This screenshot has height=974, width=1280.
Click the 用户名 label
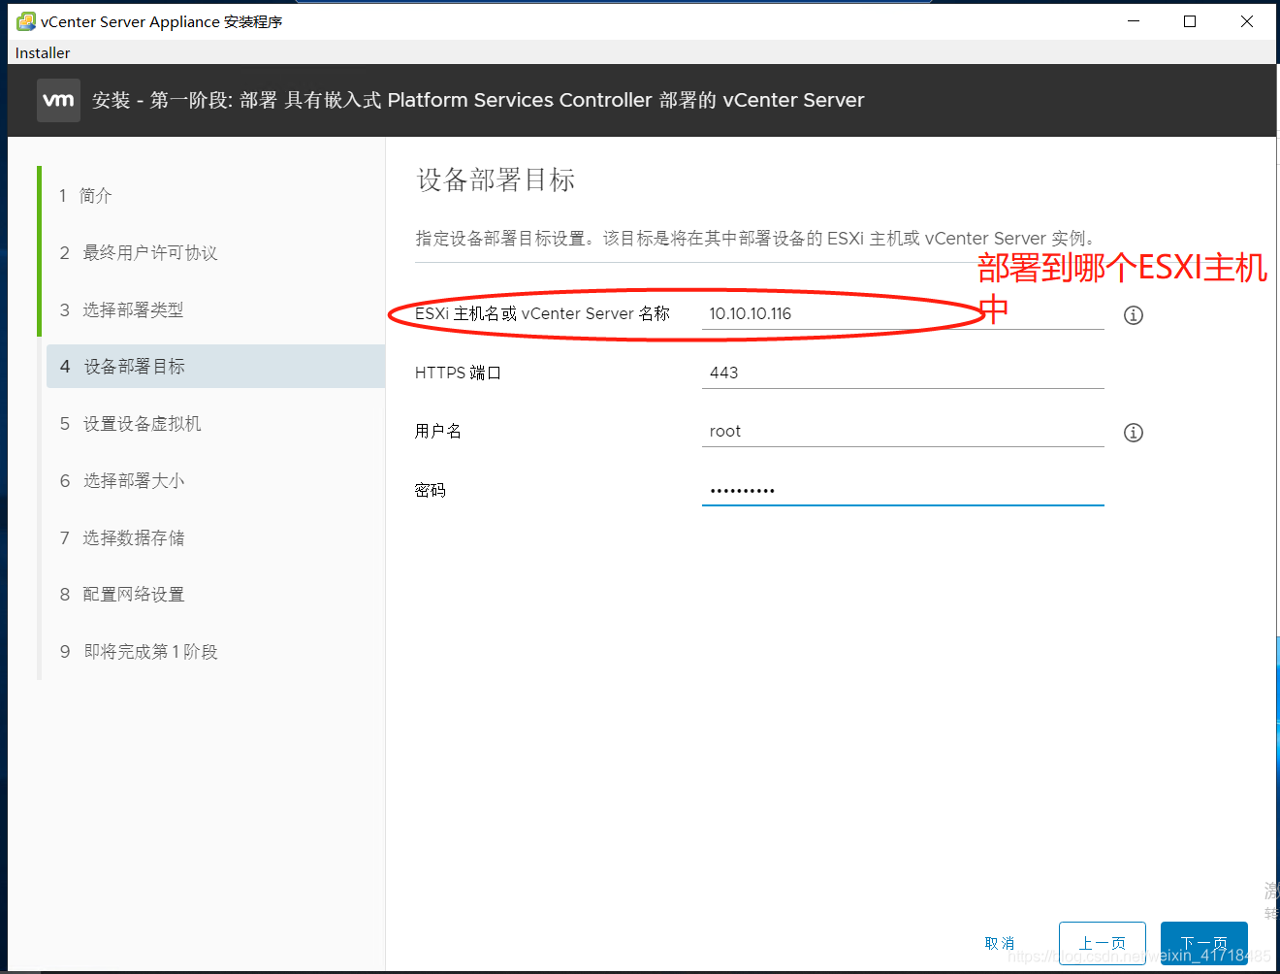(438, 432)
